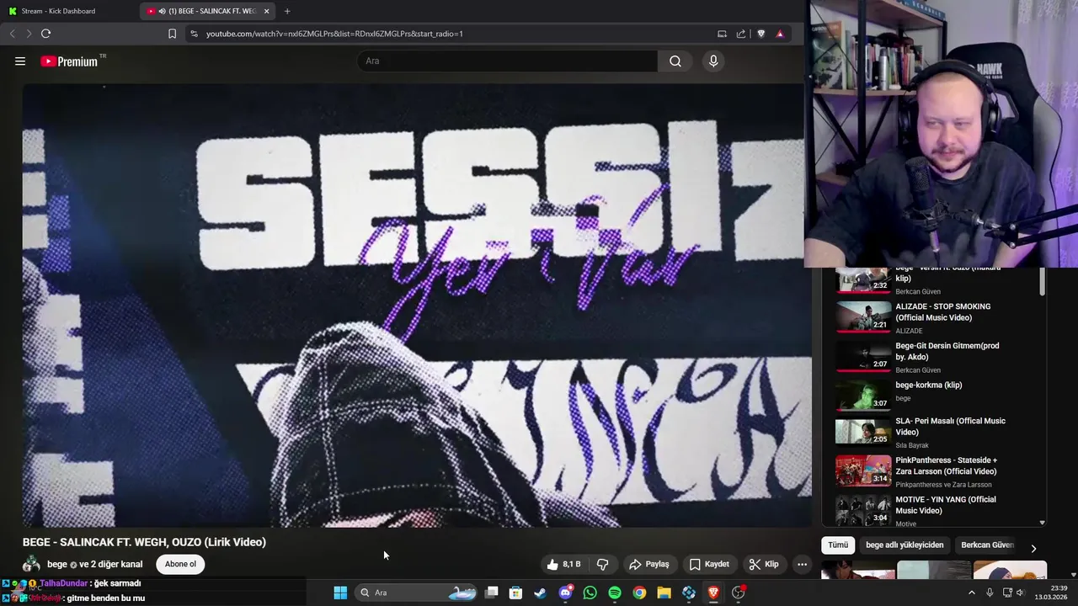The width and height of the screenshot is (1078, 606).
Task: Open OBS Studio from the taskbar
Action: [x=739, y=593]
